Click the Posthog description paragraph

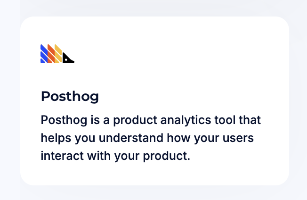click(x=151, y=138)
